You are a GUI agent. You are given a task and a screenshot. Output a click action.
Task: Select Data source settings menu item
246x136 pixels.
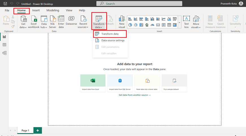[113, 40]
